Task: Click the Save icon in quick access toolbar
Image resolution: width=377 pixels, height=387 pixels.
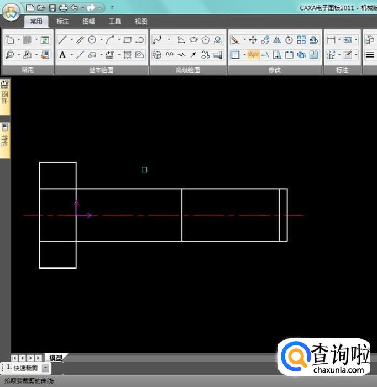Action: (x=52, y=8)
